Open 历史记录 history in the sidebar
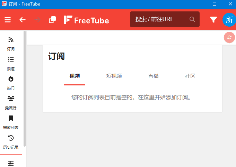Viewport: 236px width, 167px height. (11, 142)
